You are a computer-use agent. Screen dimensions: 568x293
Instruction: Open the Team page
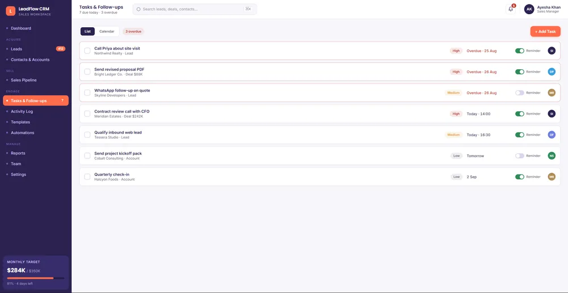[x=35, y=164]
